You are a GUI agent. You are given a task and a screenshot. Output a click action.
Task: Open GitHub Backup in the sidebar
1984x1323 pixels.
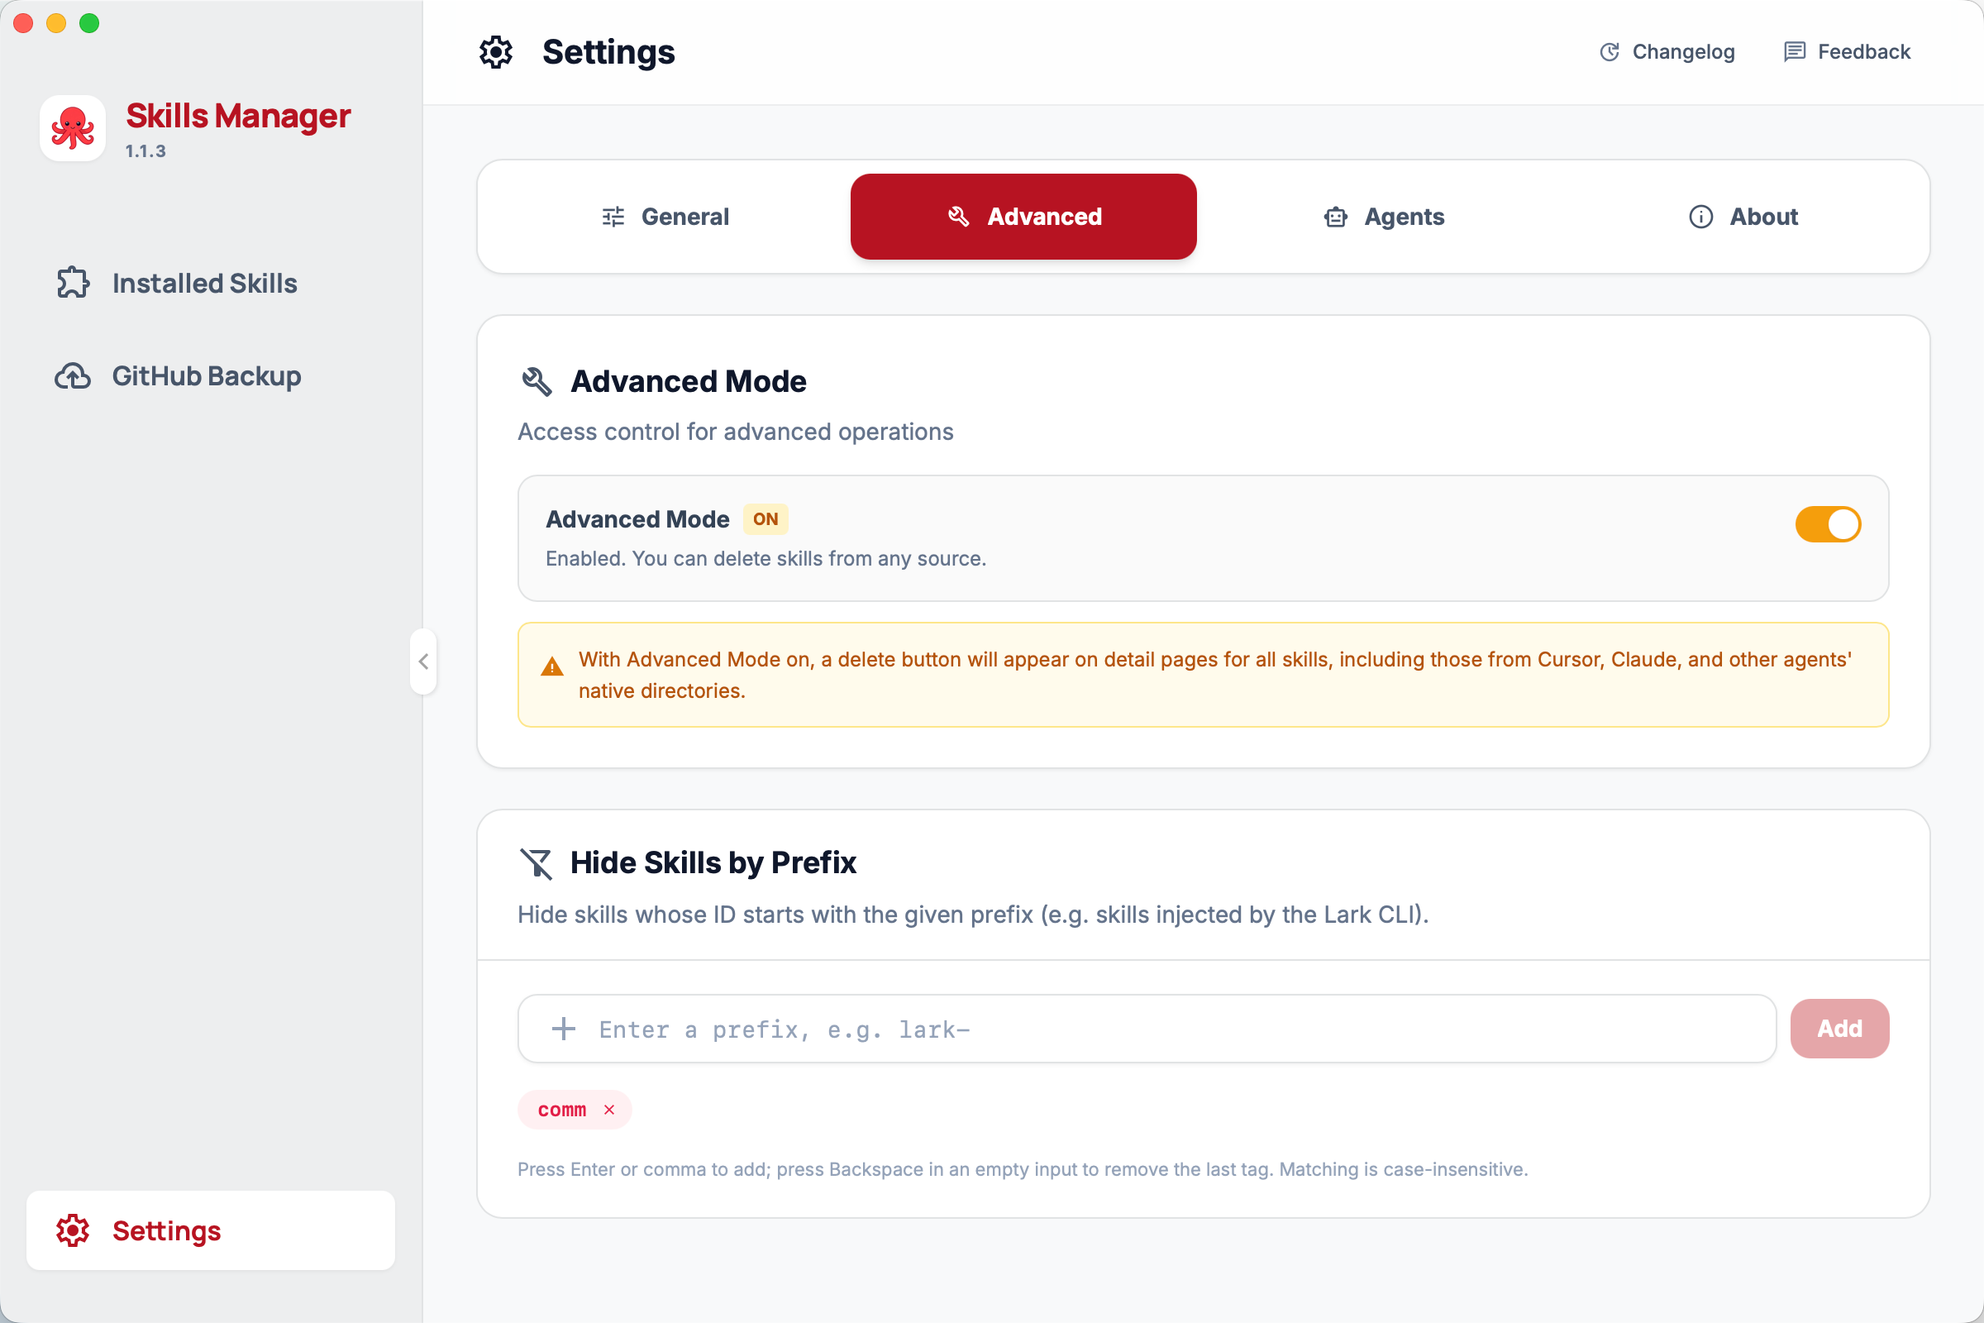(206, 376)
